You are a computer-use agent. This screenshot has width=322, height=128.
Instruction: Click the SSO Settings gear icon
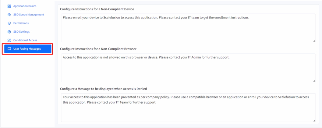tap(9, 32)
